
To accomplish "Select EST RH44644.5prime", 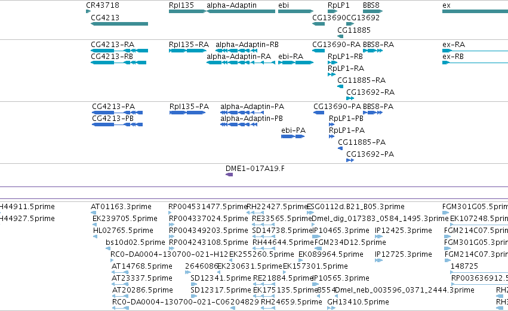I will tap(264, 249).
